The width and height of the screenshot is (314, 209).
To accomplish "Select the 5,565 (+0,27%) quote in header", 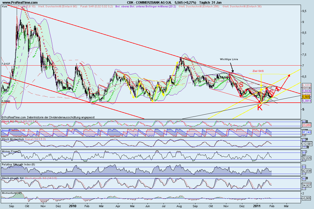I will pyautogui.click(x=186, y=2).
